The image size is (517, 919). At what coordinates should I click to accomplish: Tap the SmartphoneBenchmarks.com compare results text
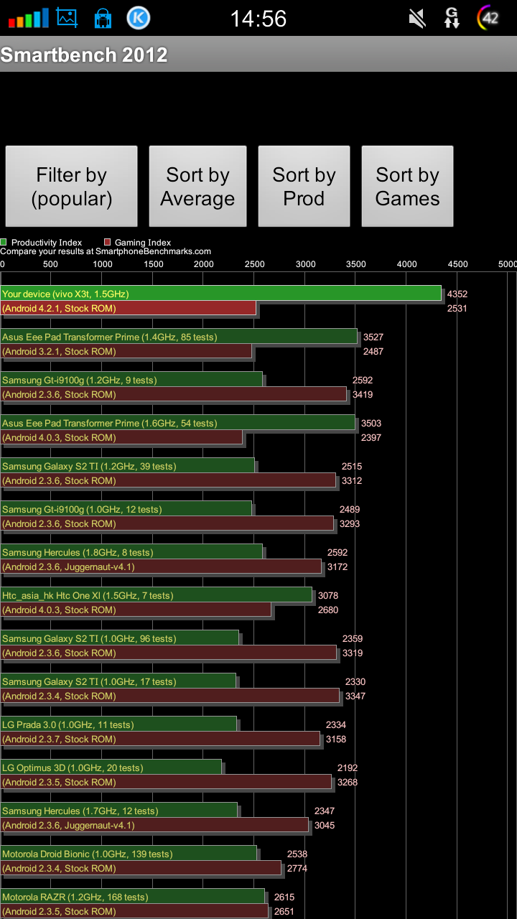[x=106, y=251]
